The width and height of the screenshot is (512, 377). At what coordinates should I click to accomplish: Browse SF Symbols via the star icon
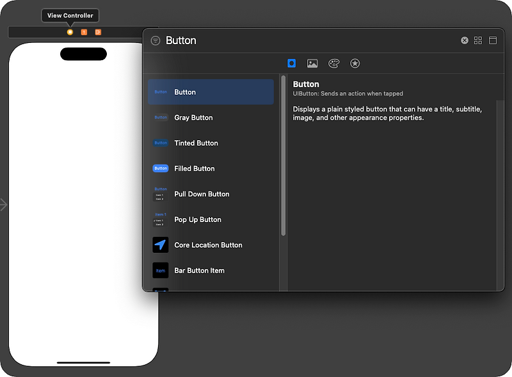click(355, 63)
